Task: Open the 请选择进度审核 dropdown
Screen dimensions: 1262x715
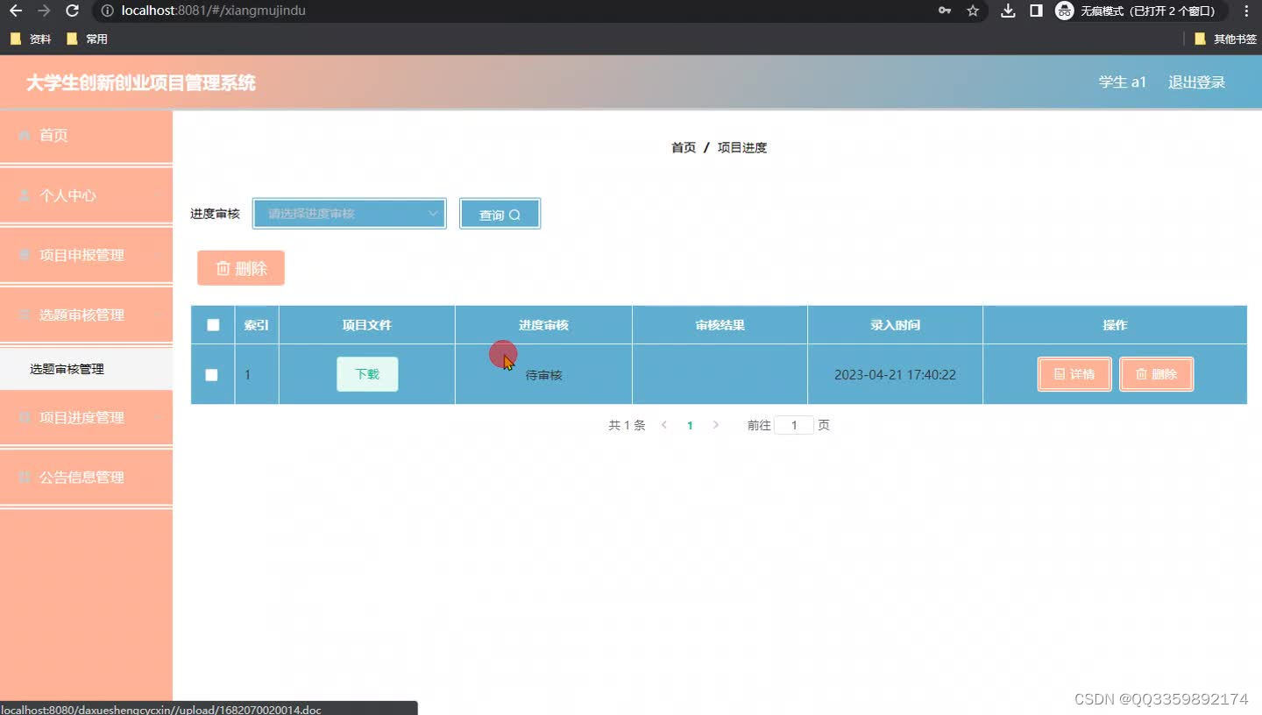Action: 350,214
